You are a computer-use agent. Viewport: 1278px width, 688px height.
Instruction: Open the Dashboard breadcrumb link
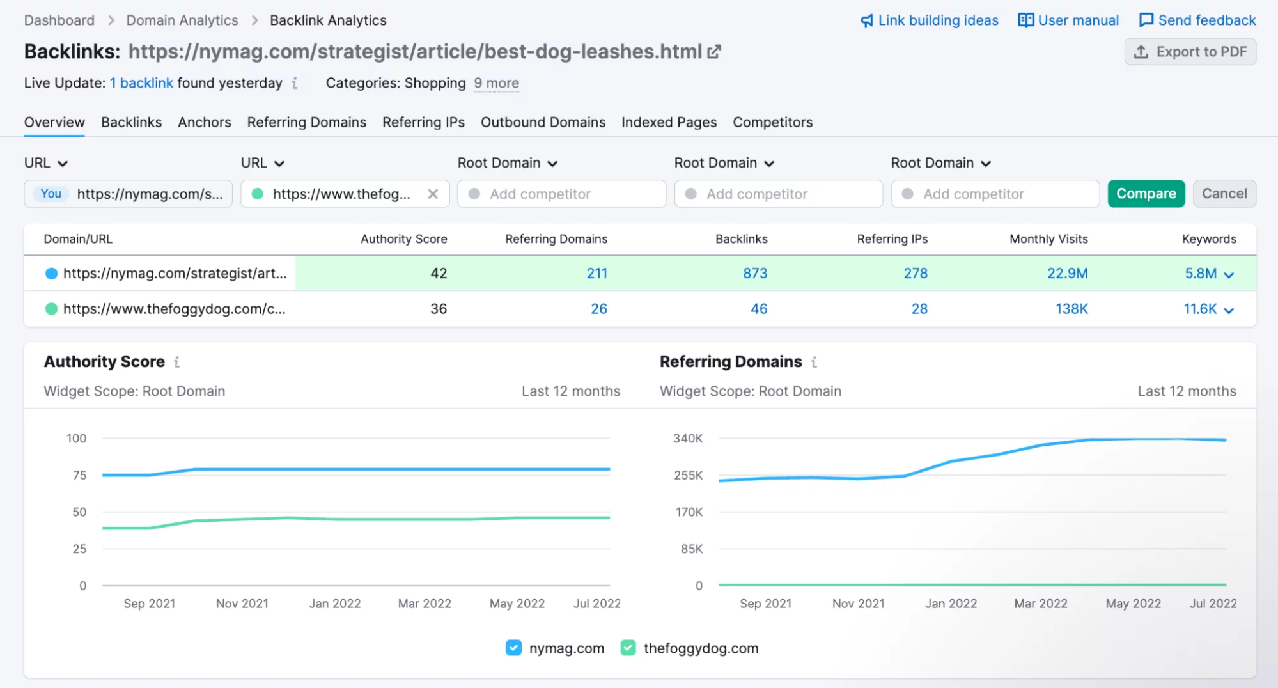point(59,20)
